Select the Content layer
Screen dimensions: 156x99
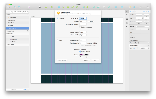(17, 39)
